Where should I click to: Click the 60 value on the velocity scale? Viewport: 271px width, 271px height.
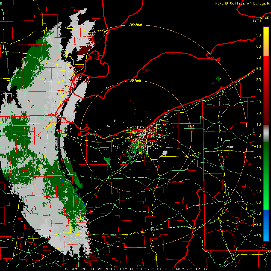(259, 69)
